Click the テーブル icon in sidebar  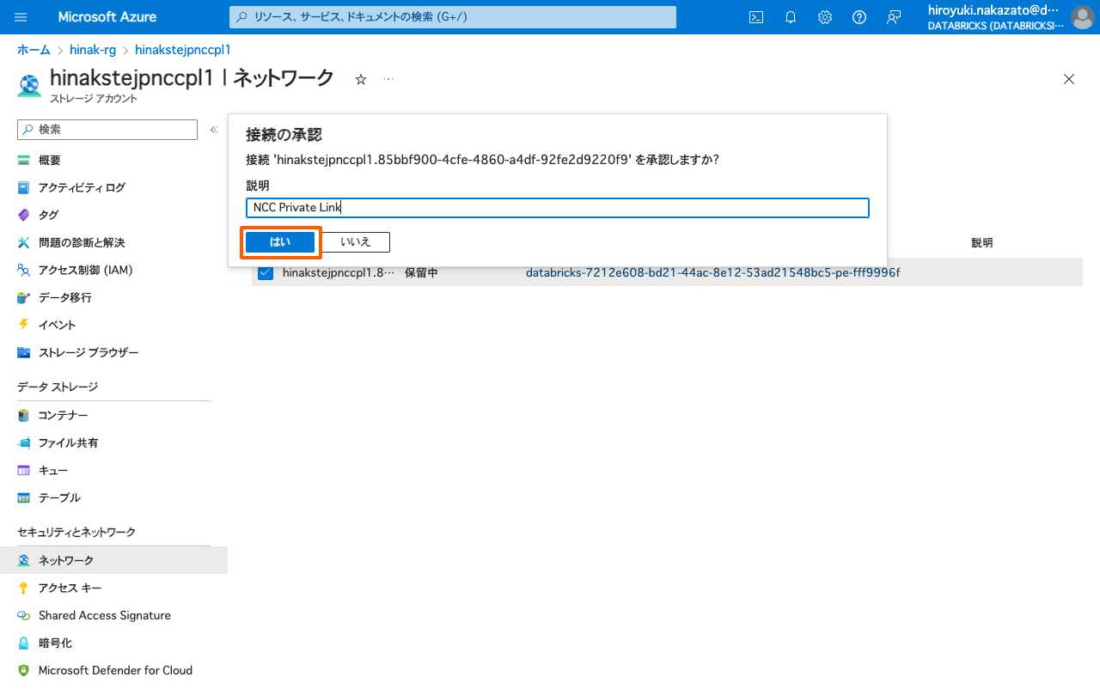[24, 498]
